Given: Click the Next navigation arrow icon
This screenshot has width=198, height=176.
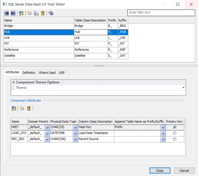Looking at the screenshot, I should point(13,13).
